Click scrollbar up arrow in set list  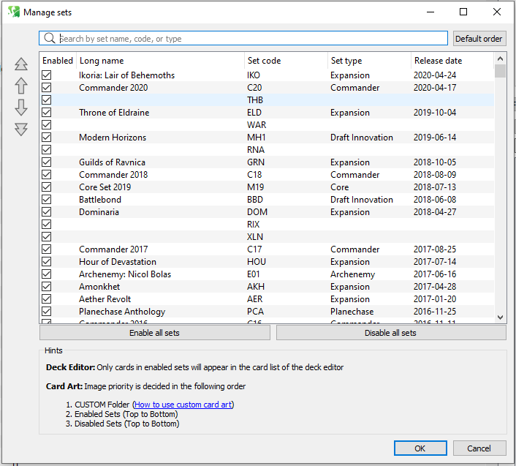[500, 59]
